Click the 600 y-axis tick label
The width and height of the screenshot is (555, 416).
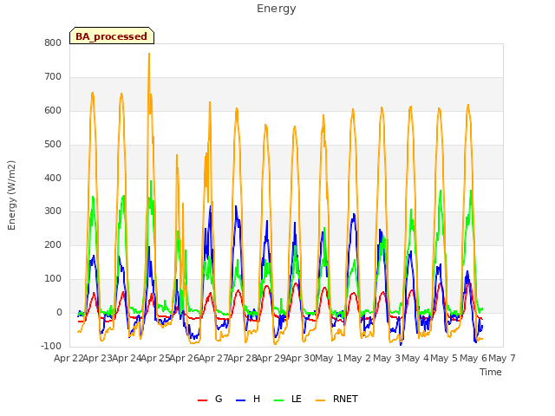point(53,111)
